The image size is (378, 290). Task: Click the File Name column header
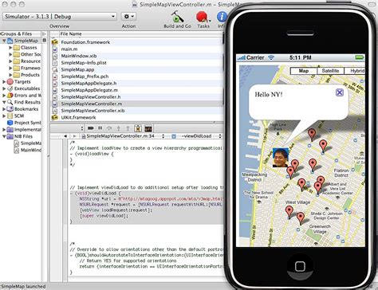[x=141, y=34]
